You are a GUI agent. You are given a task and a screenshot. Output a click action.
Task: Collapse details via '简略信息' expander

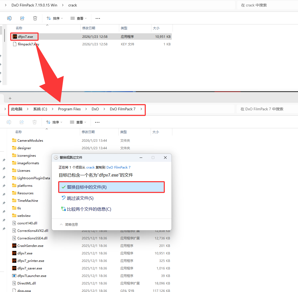(69, 224)
